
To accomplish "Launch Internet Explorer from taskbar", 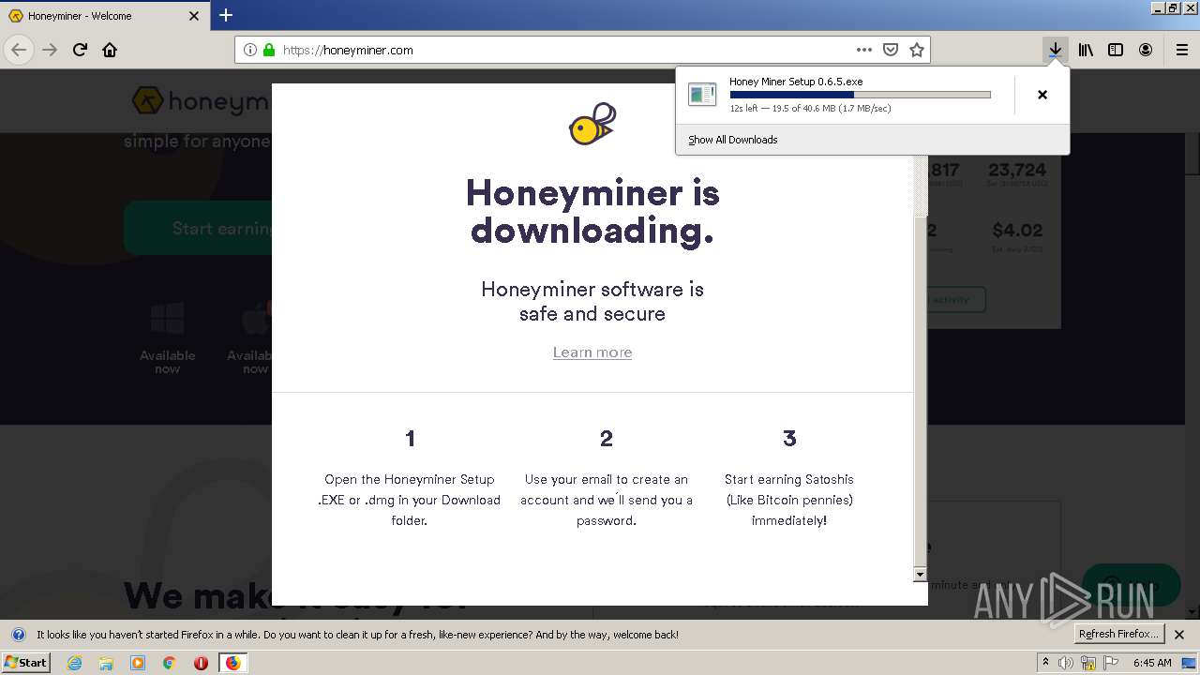I will (74, 663).
